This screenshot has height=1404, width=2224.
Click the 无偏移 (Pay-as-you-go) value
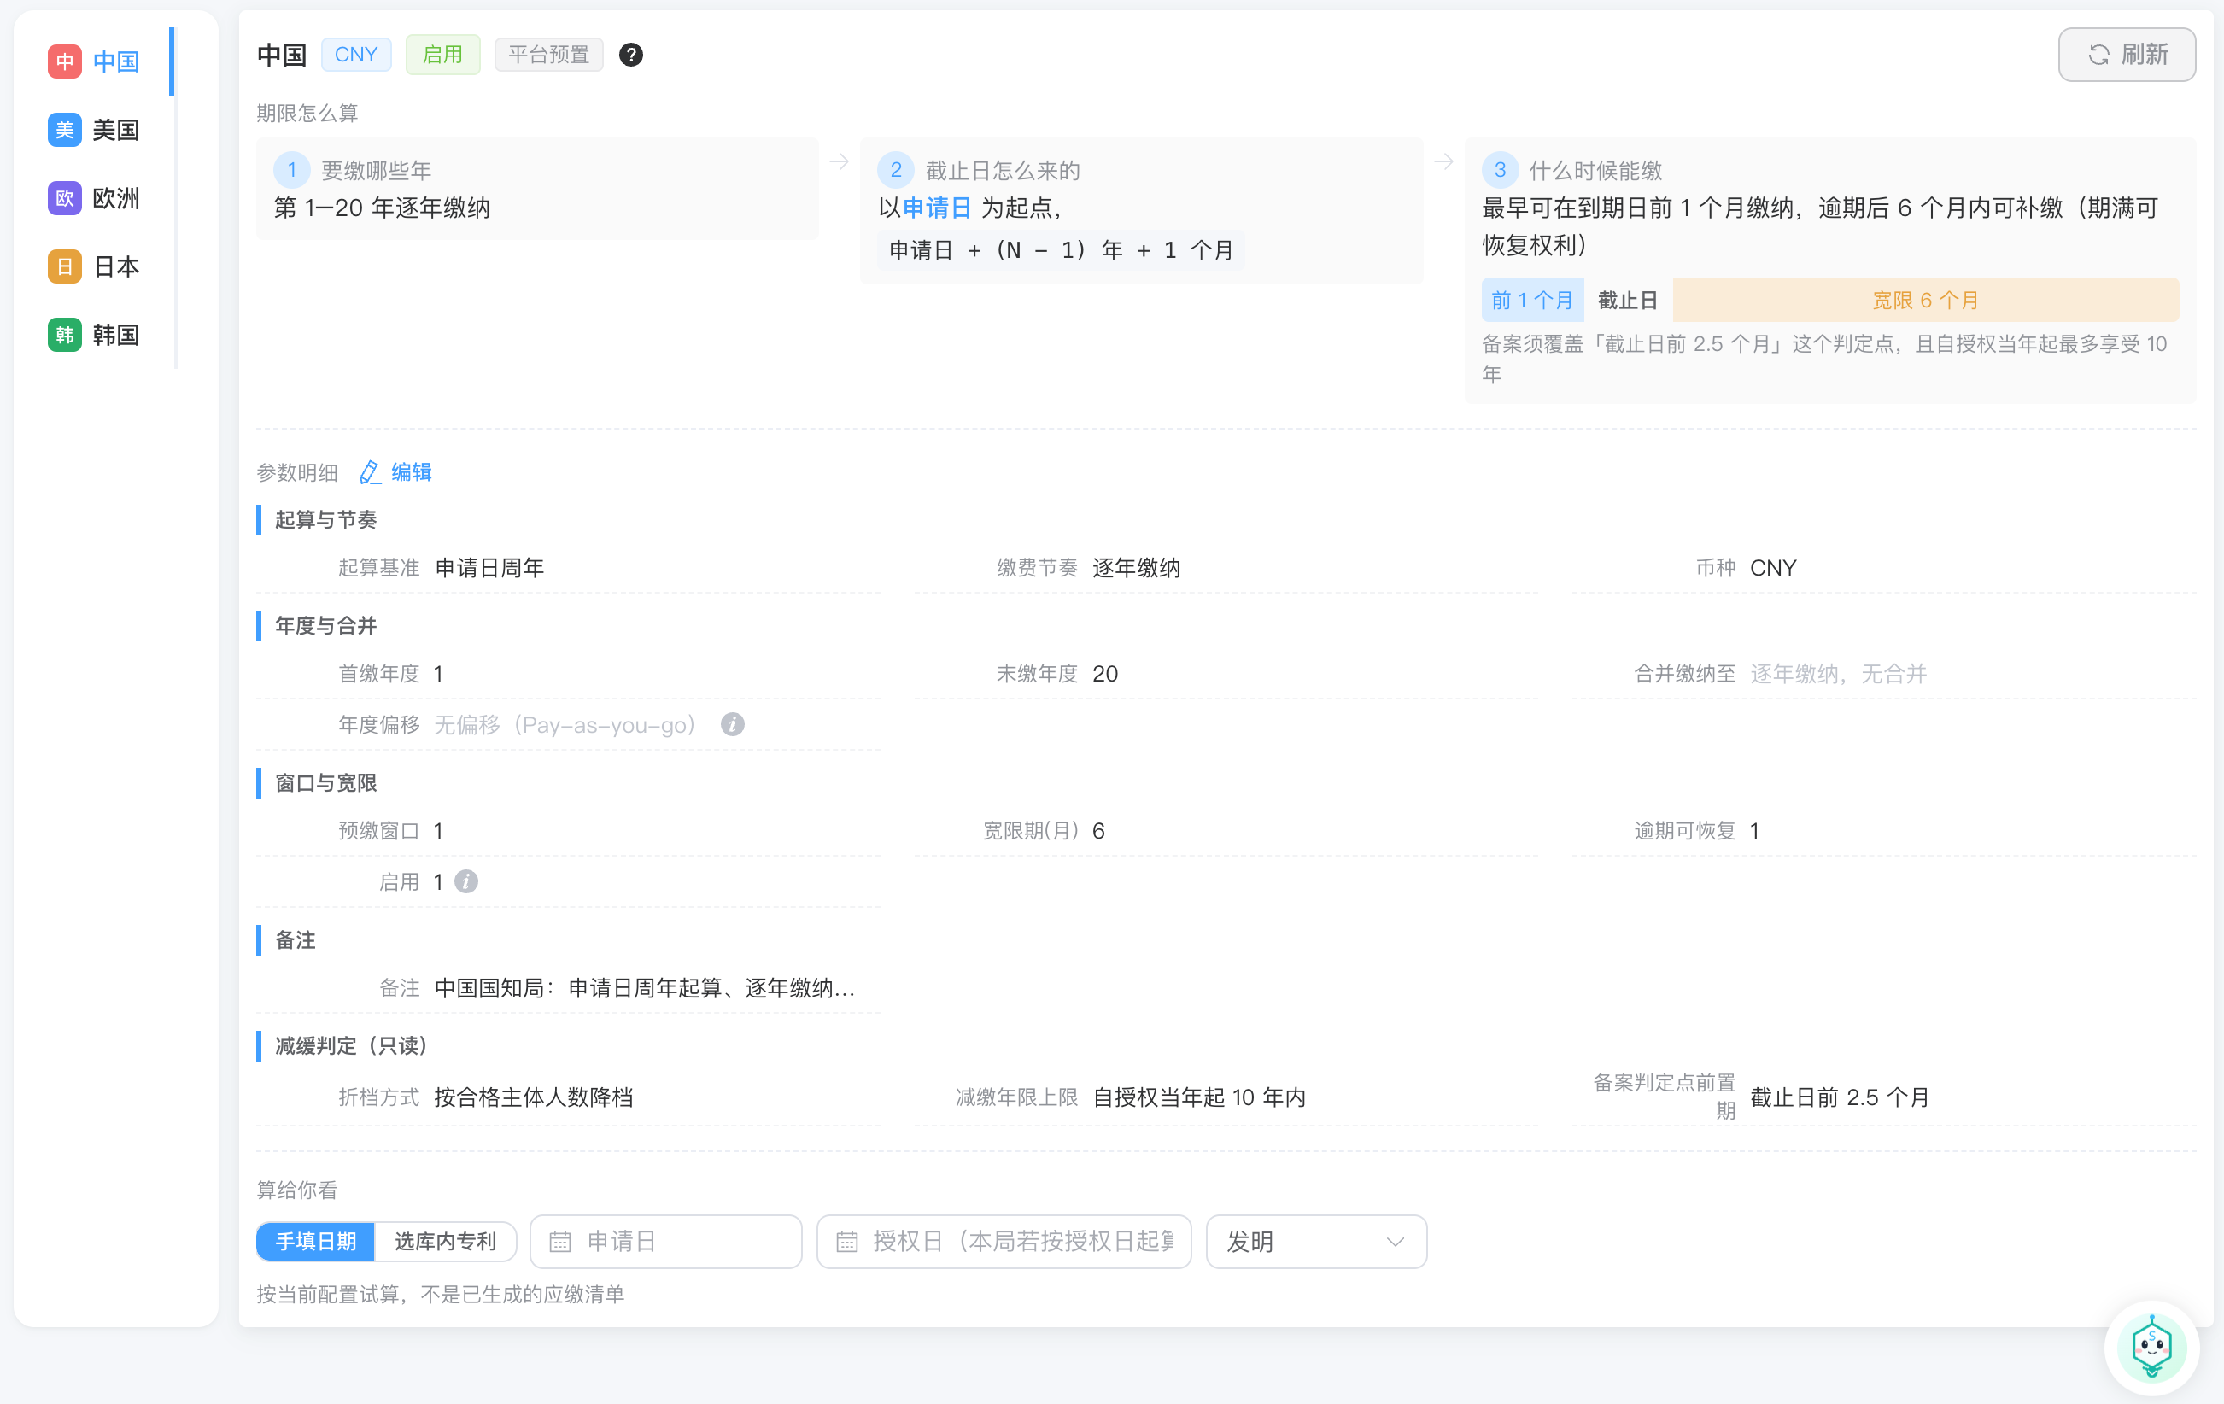[x=565, y=725]
